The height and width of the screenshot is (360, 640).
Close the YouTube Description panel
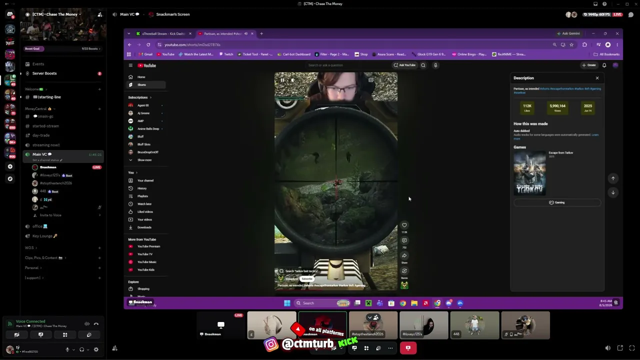click(x=597, y=78)
